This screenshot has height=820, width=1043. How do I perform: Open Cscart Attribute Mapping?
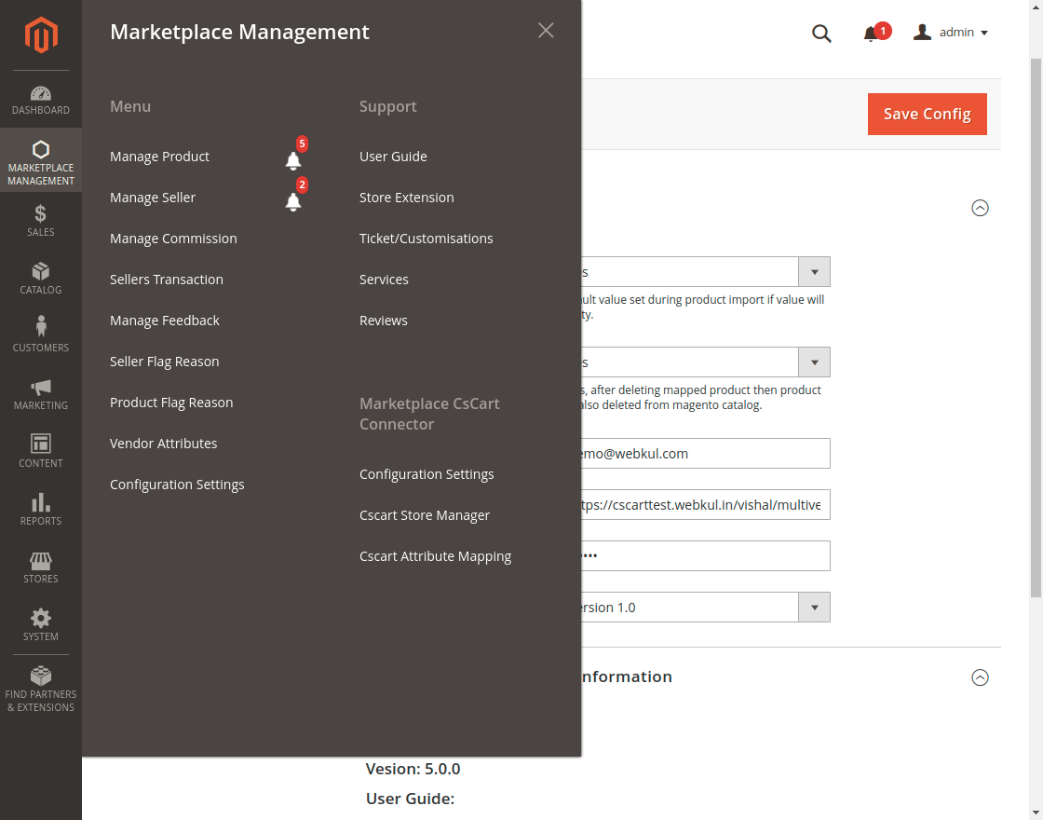point(435,556)
